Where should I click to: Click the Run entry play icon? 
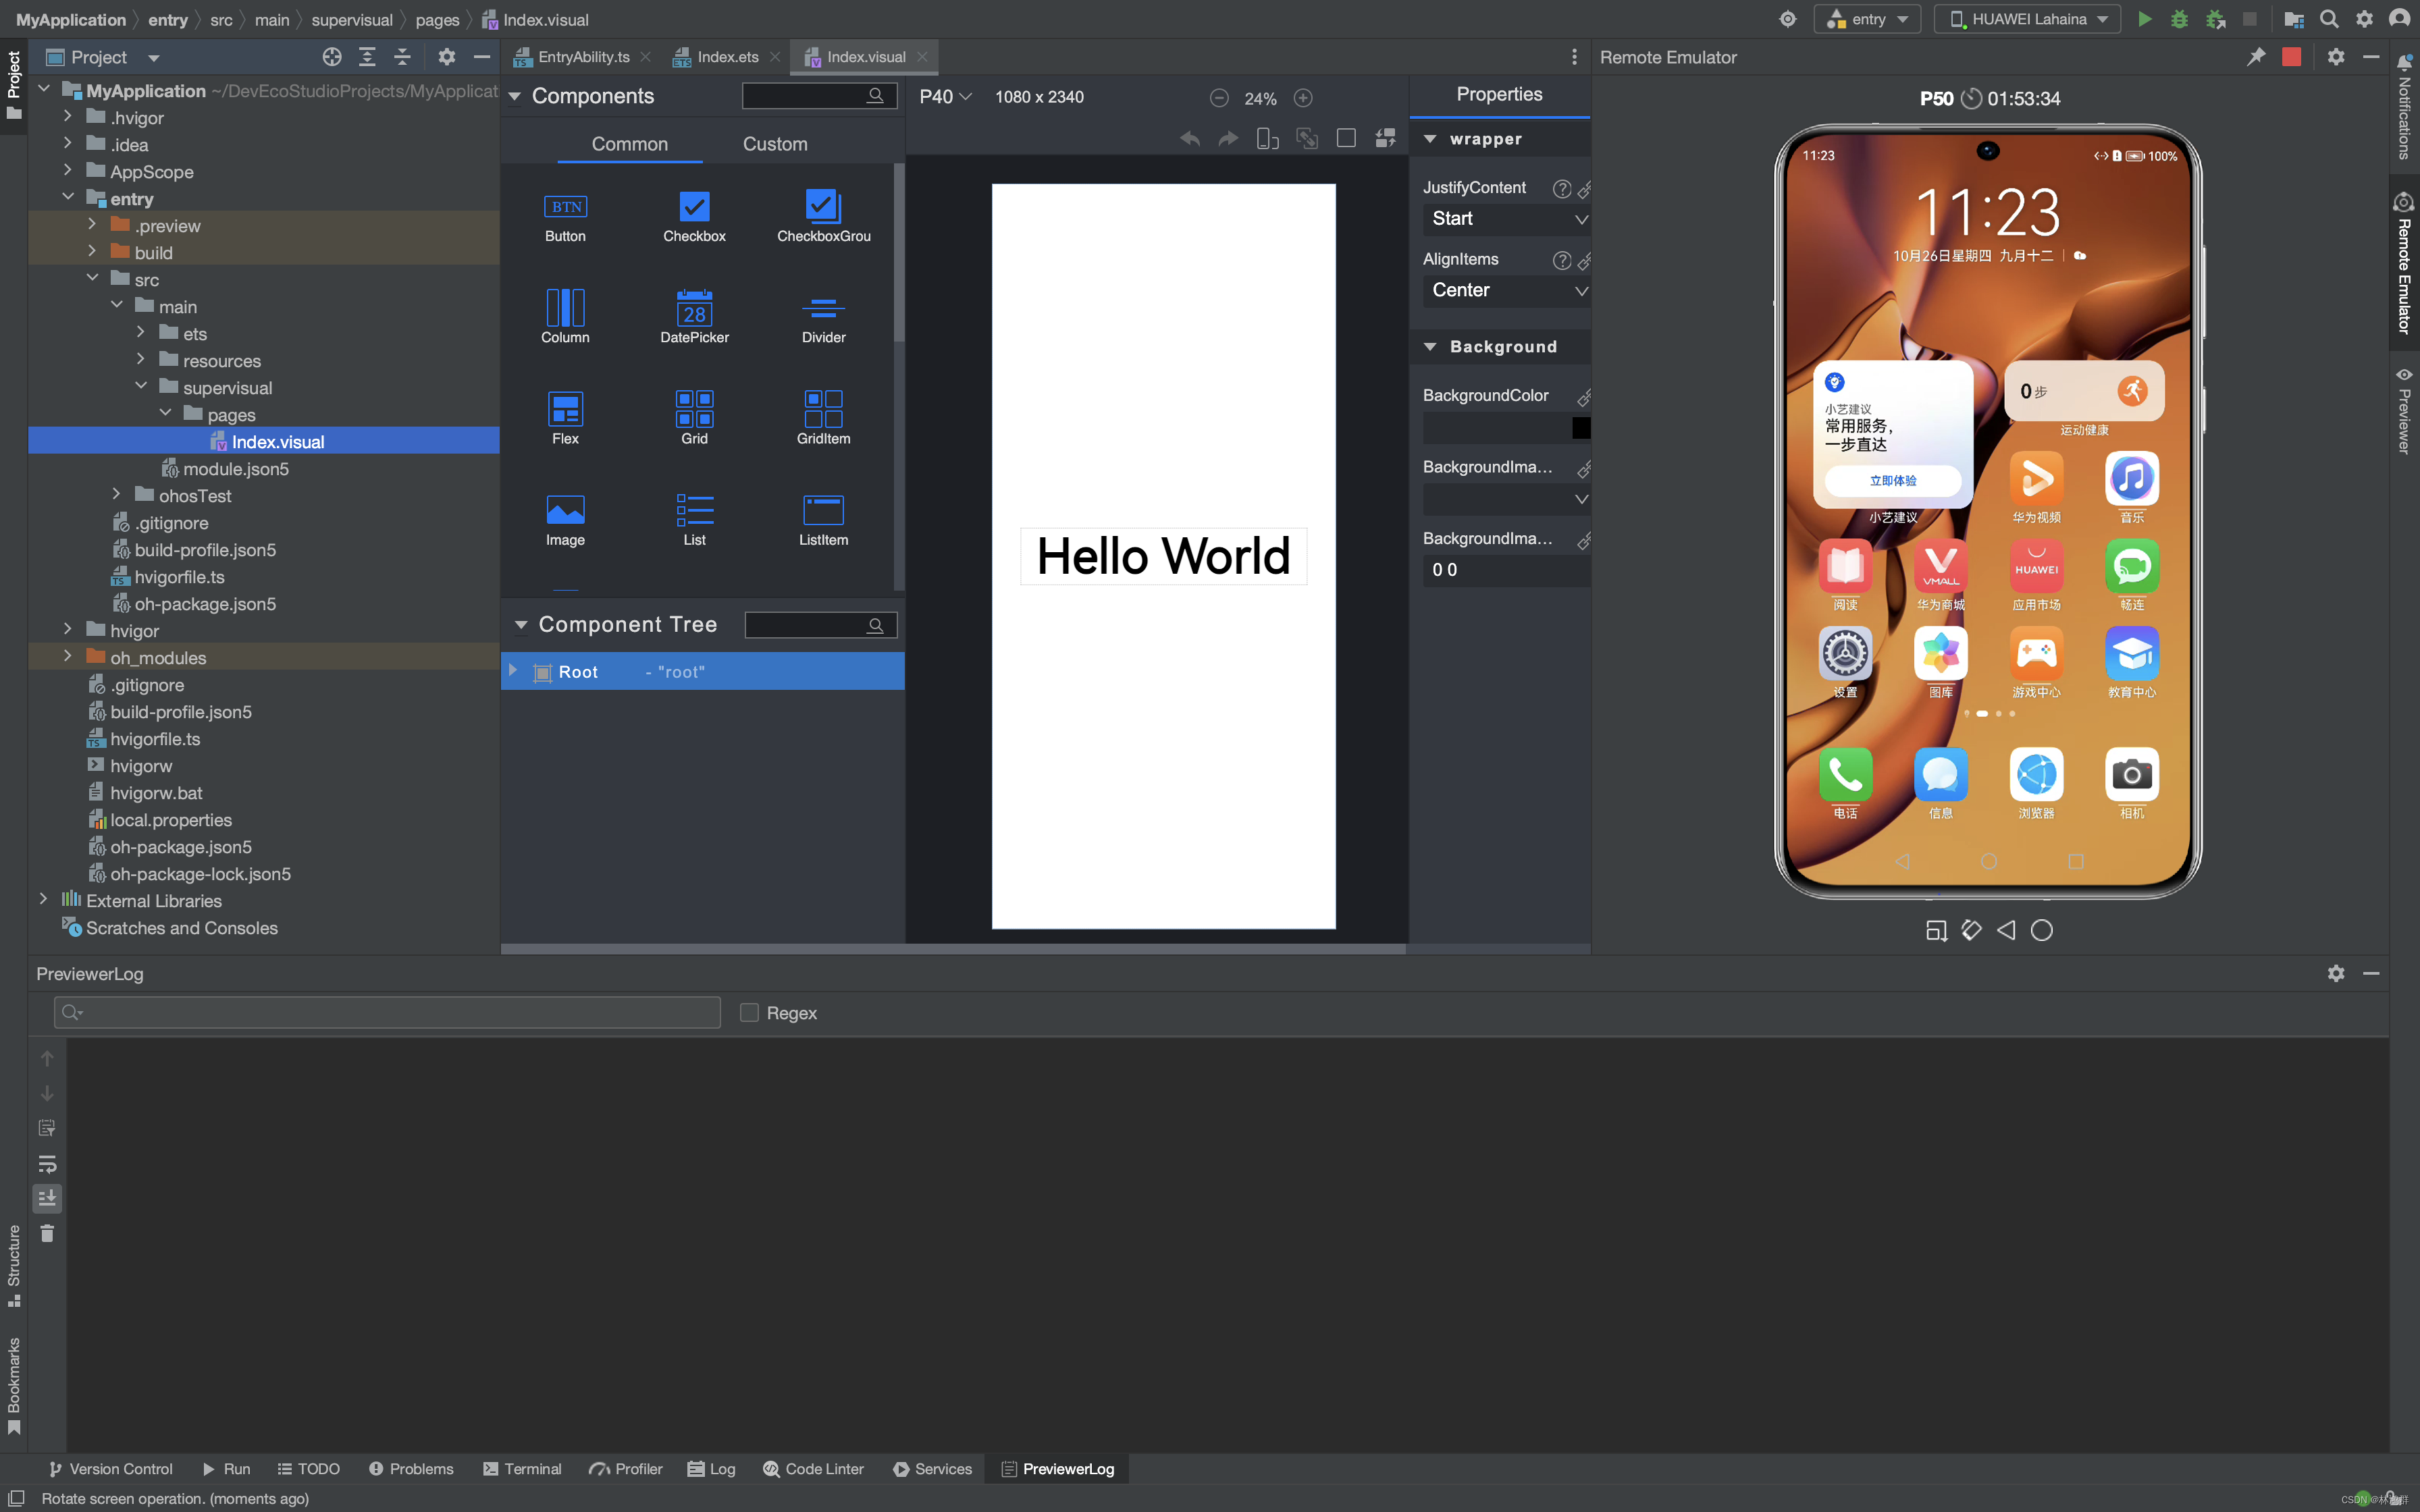(x=2144, y=19)
